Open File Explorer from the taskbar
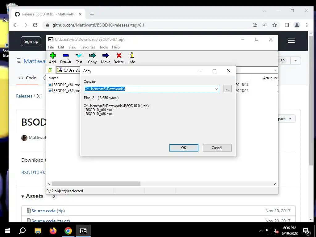This screenshot has height=237, width=316. (x=38, y=231)
